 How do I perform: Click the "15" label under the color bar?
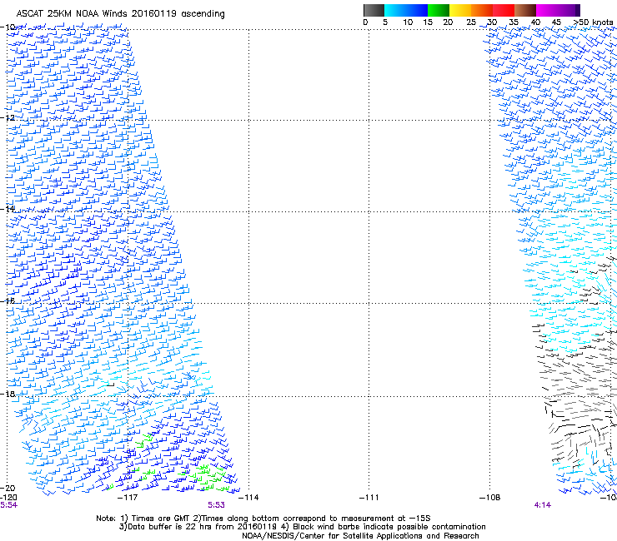coord(428,22)
